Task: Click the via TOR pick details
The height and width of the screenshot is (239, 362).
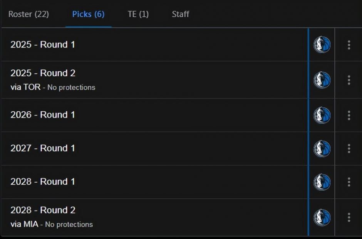Action: [53, 87]
